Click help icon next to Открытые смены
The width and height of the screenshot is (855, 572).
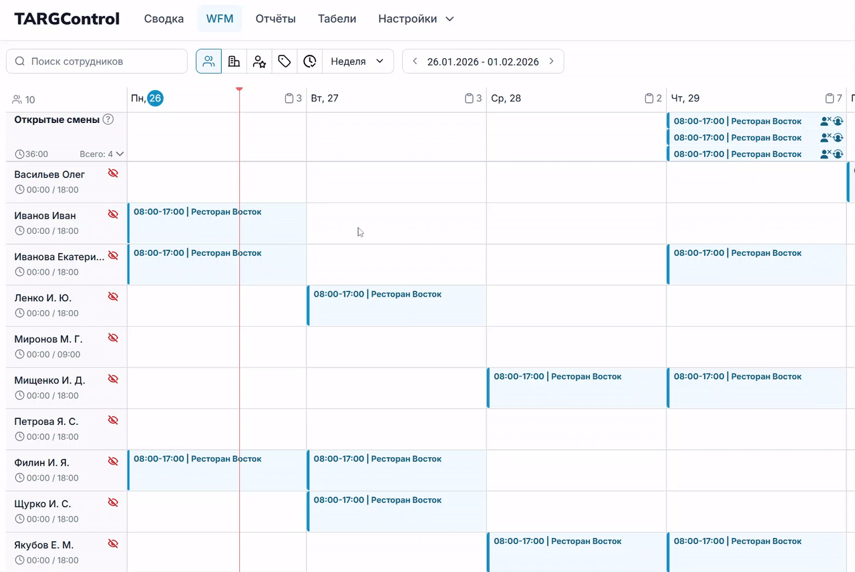108,120
